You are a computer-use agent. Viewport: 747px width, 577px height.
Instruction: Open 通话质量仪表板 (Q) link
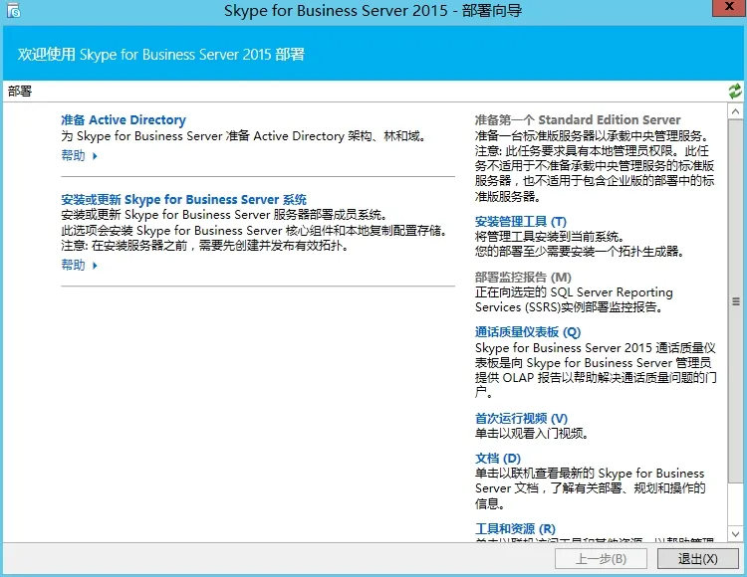527,332
